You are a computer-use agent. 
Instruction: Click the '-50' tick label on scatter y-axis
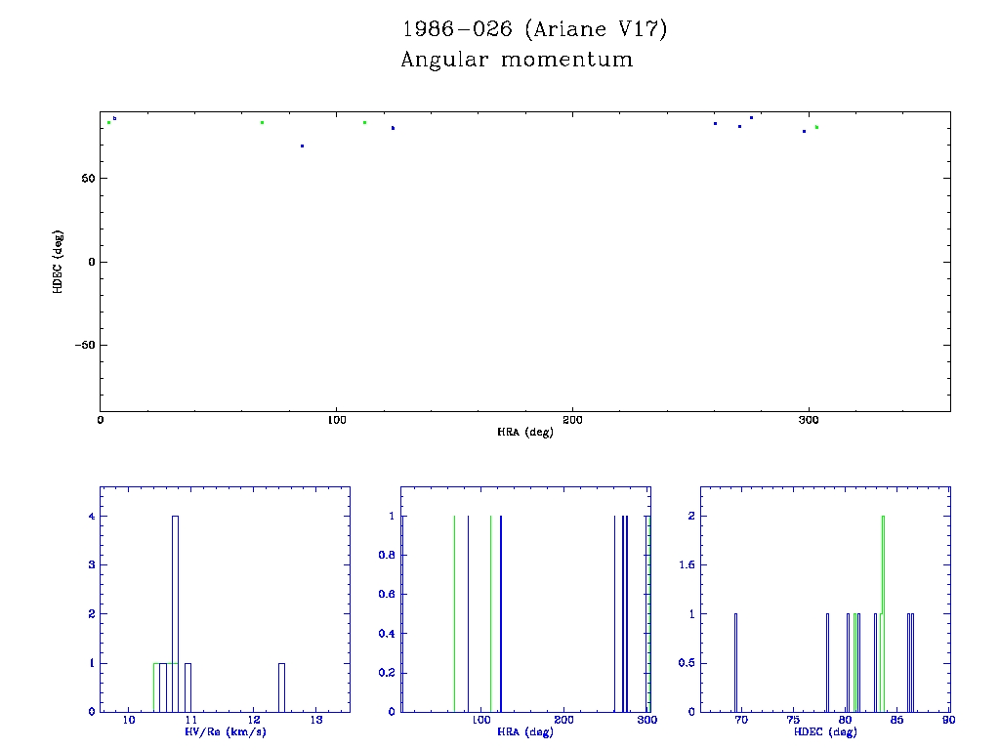84,345
